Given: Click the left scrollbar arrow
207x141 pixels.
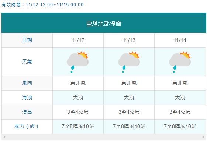Looking at the screenshot, I should pos(4,137).
